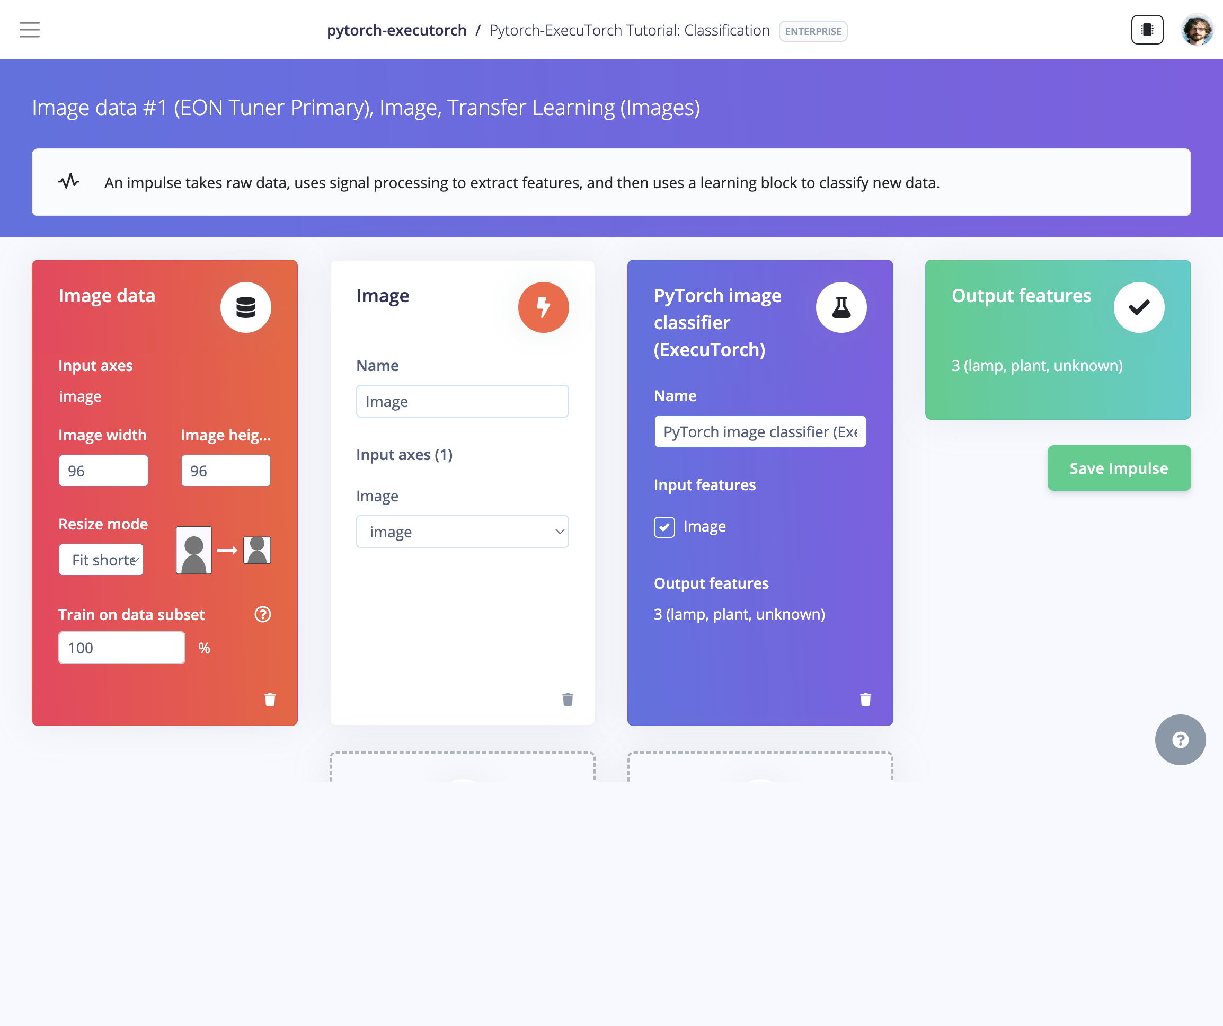
Task: Click the database icon on Image data block
Action: pos(245,307)
